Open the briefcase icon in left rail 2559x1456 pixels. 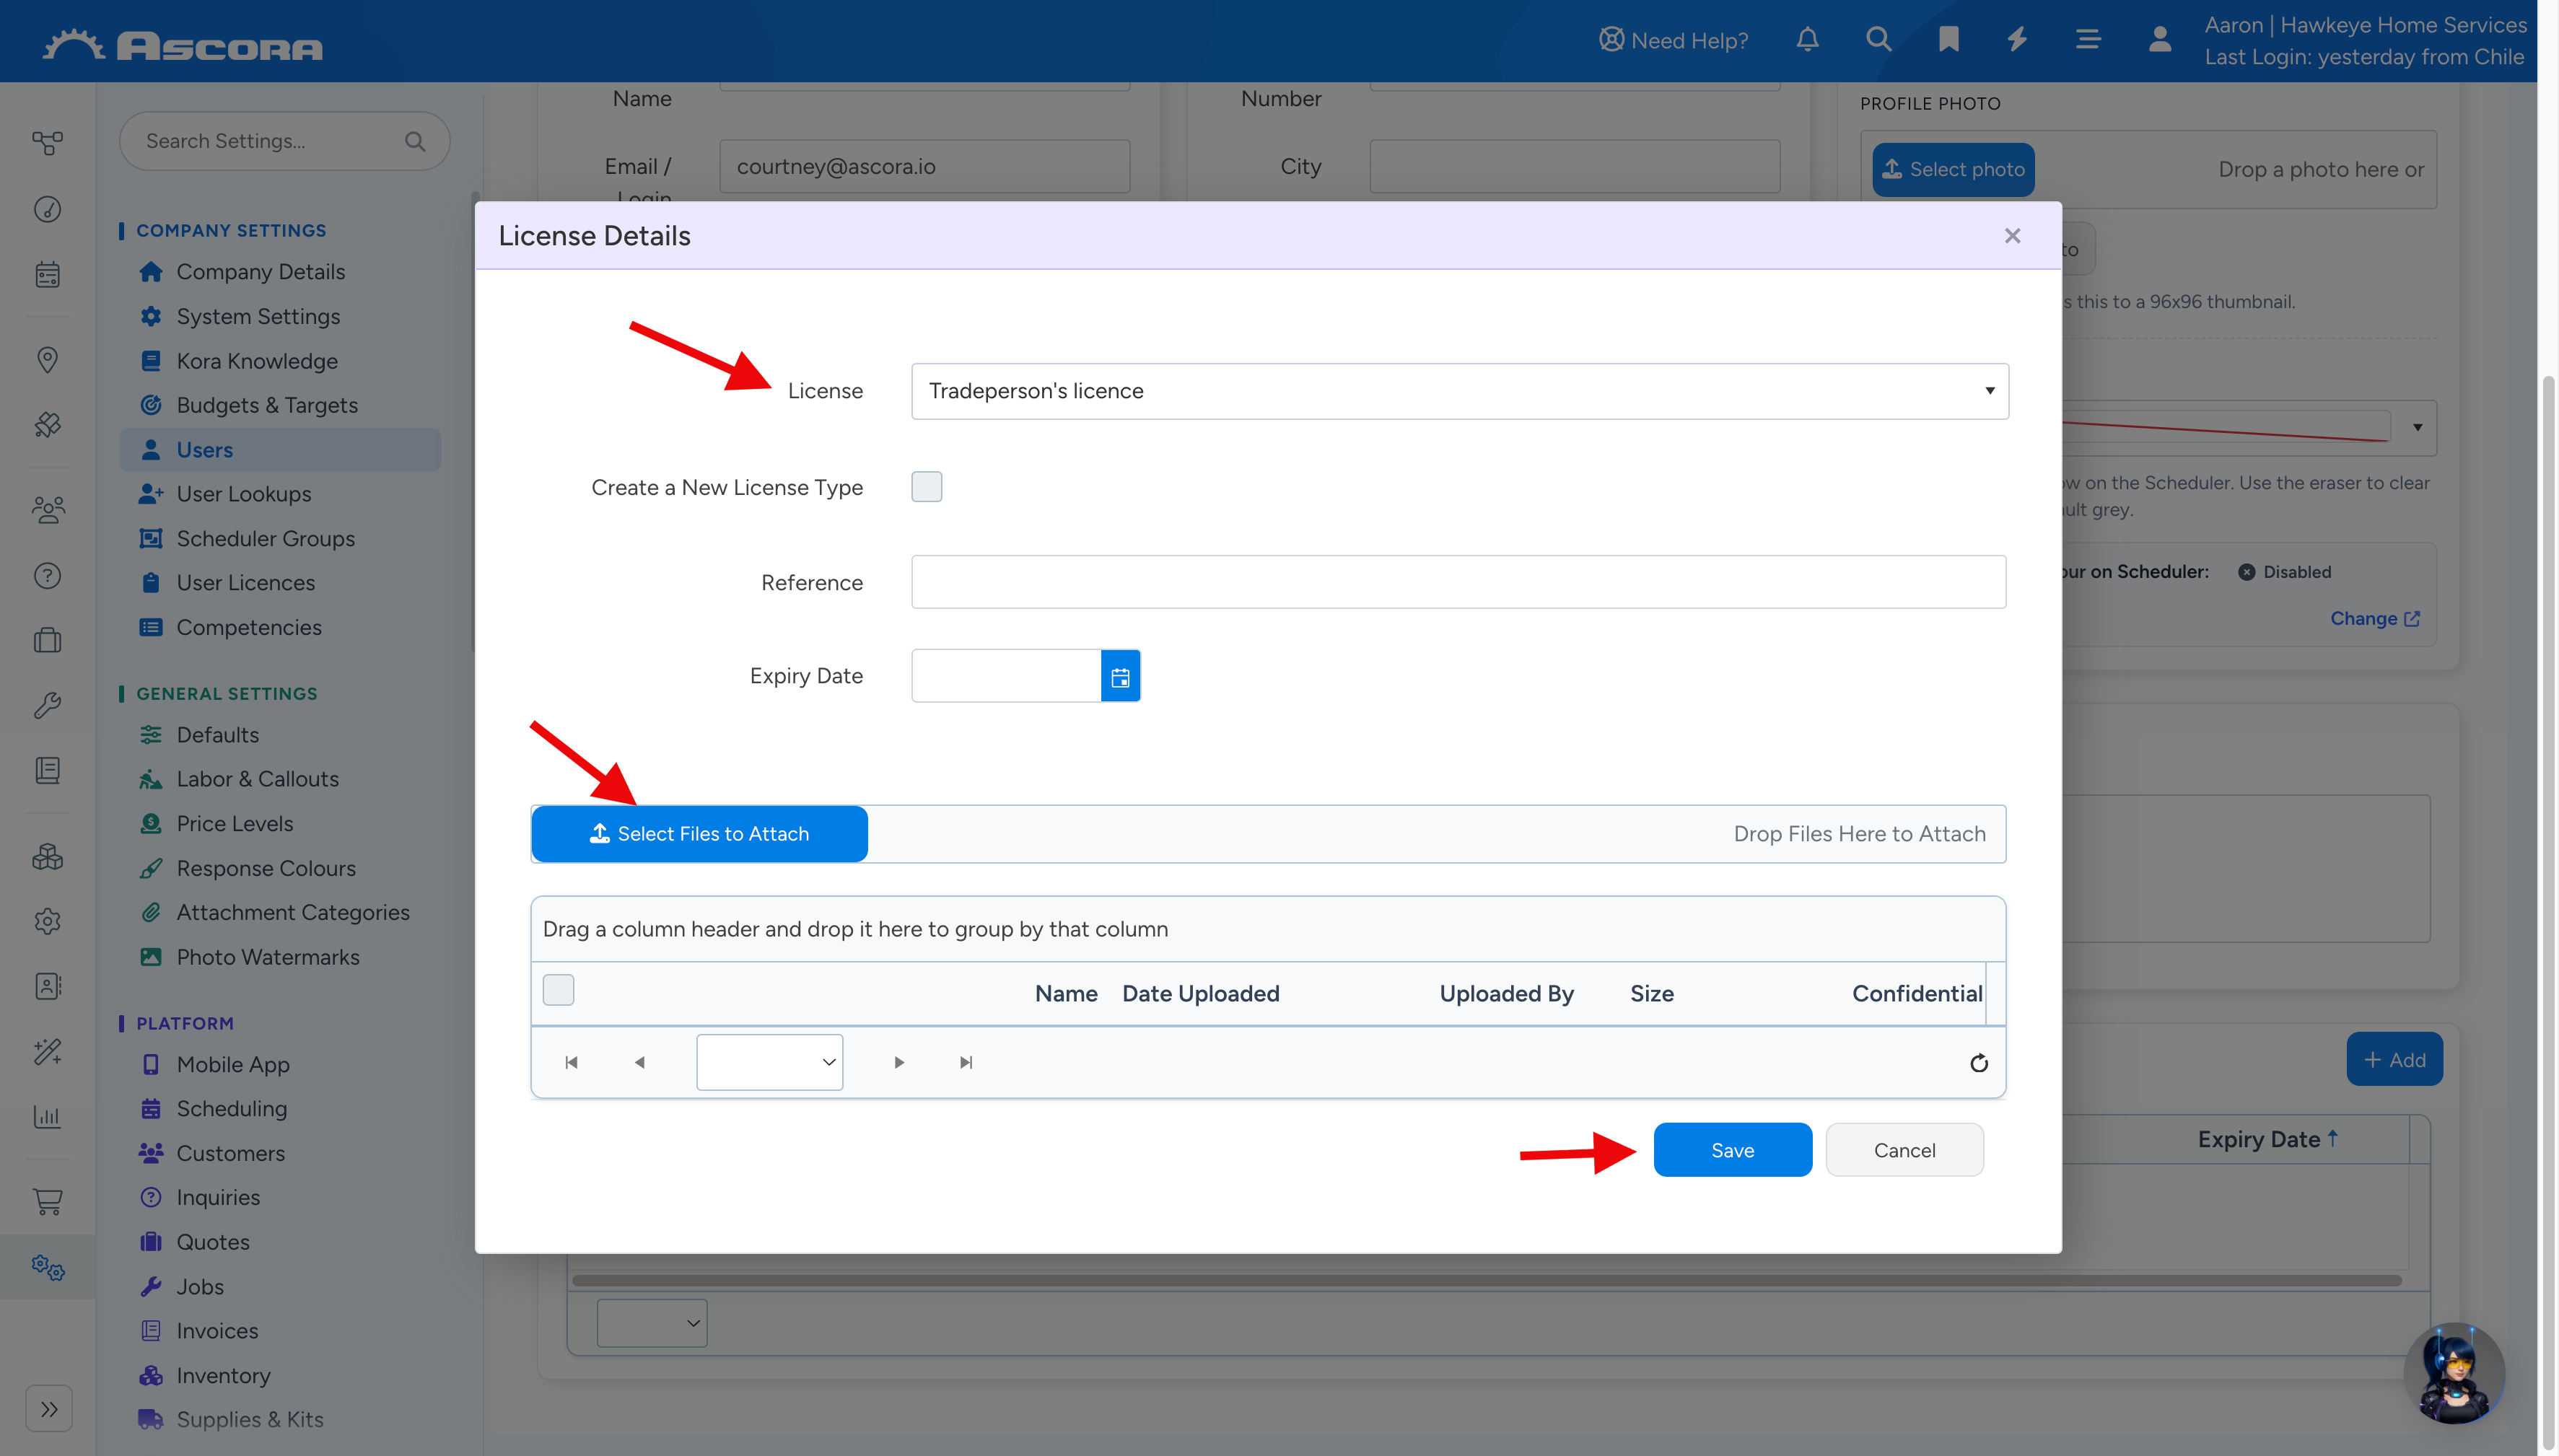[47, 640]
